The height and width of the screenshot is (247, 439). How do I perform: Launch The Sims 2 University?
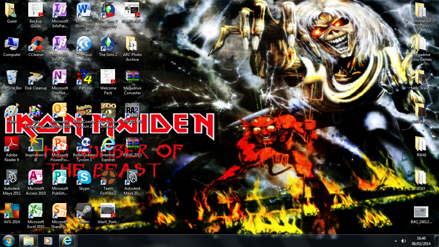108,16
